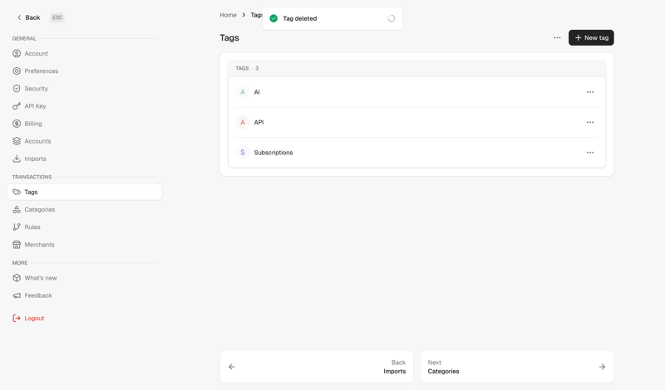Click the Rules branch icon
This screenshot has height=390, width=665.
pos(17,227)
